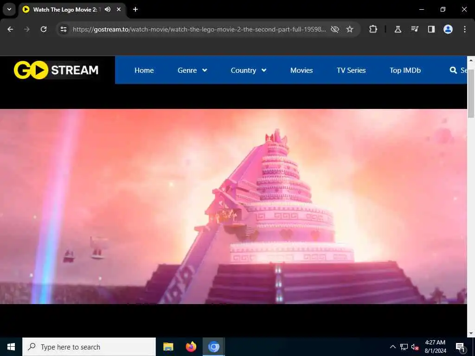
Task: Go back with browser back arrow
Action: 10,29
